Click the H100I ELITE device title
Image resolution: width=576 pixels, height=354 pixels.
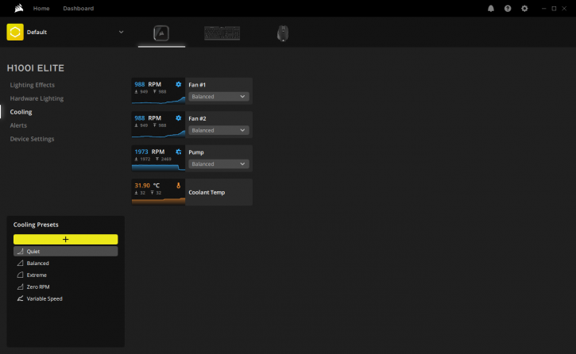36,68
